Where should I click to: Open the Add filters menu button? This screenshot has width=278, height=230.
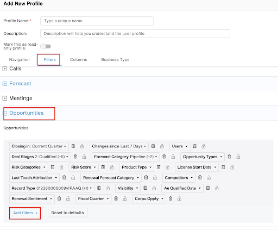pyautogui.click(x=25, y=213)
